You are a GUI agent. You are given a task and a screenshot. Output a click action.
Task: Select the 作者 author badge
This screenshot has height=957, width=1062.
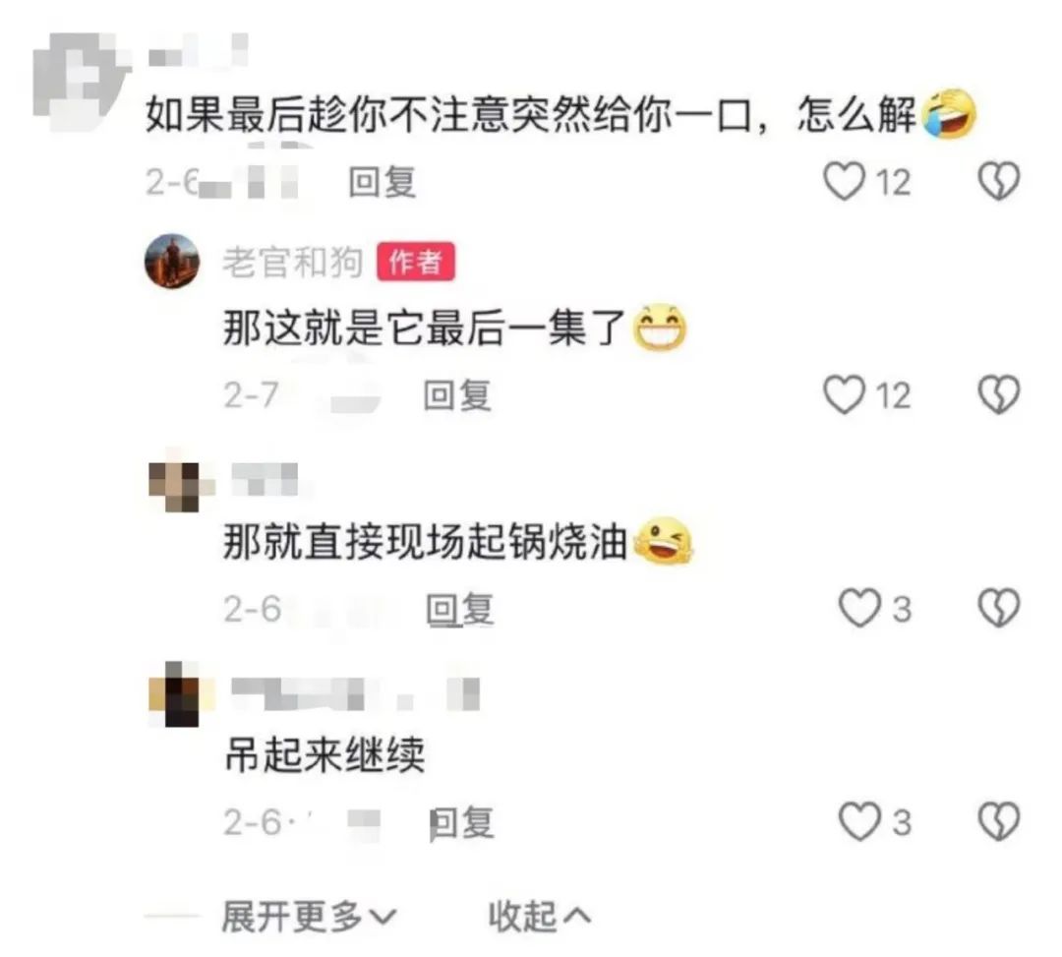point(416,262)
